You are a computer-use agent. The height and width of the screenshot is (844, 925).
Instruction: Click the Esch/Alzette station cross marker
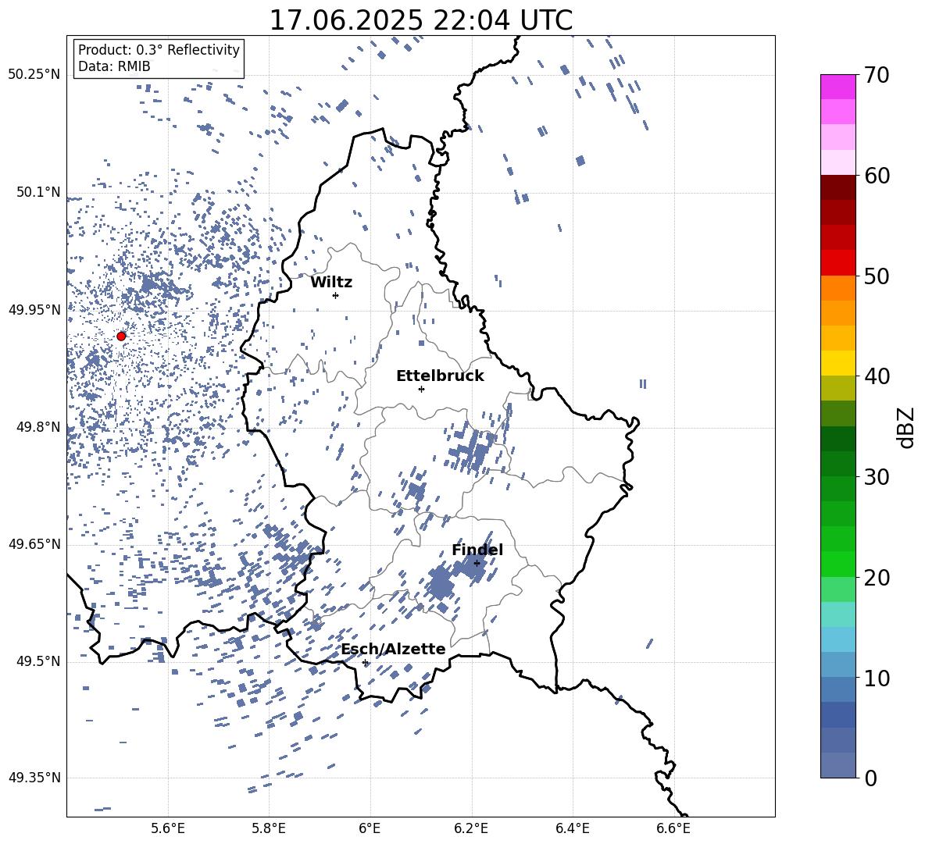click(x=365, y=662)
